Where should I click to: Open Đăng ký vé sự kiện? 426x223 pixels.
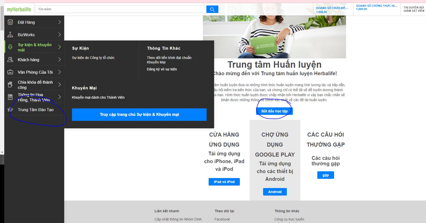tap(162, 69)
